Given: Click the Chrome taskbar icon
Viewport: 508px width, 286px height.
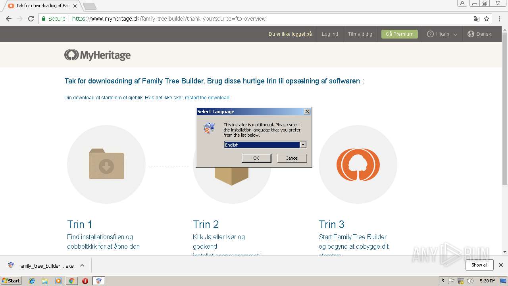Looking at the screenshot, I should click(x=71, y=281).
